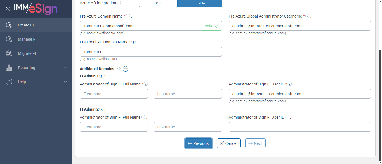Open info tooltip for Additional Domains
382x164 pixels.
click(x=118, y=69)
